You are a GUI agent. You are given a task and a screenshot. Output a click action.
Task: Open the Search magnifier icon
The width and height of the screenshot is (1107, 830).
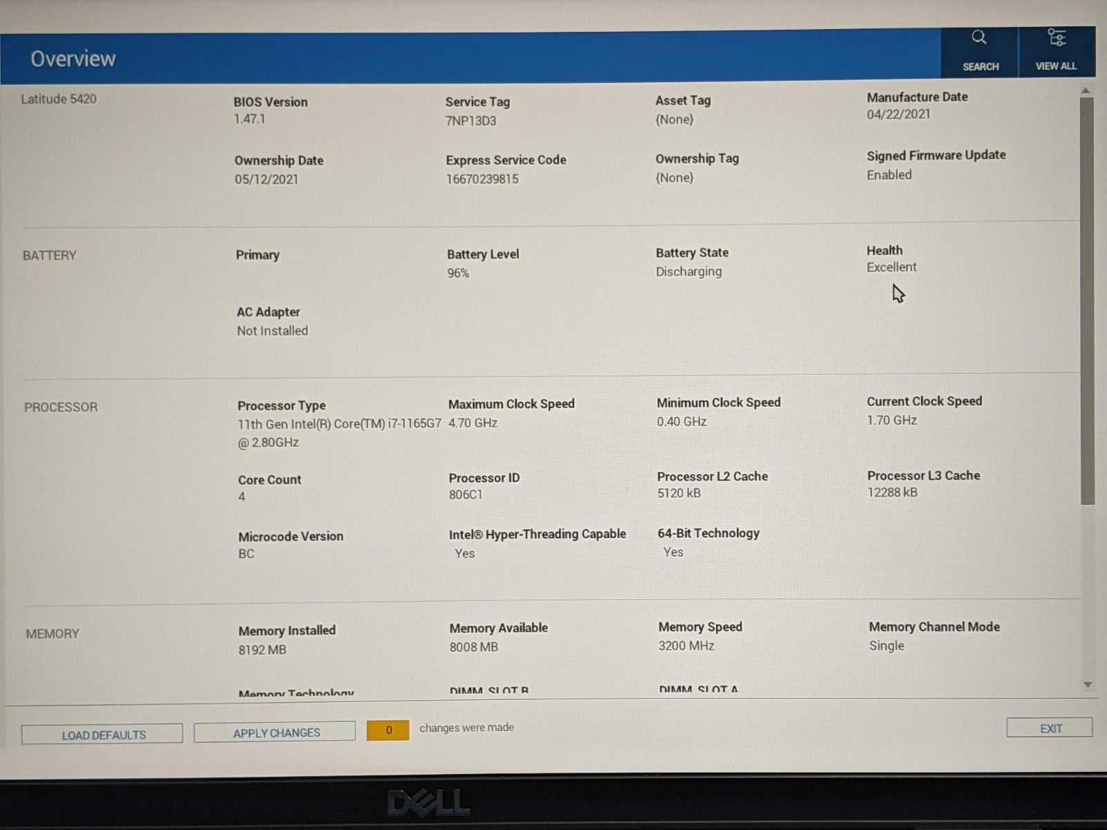pos(979,38)
